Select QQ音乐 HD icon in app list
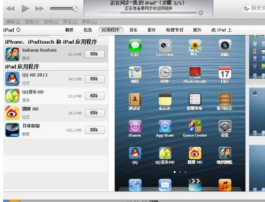 pyautogui.click(x=12, y=96)
